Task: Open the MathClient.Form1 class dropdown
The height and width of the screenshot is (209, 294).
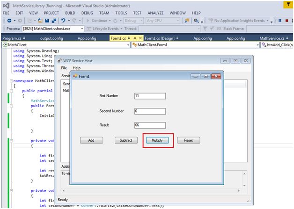Action: (257, 45)
